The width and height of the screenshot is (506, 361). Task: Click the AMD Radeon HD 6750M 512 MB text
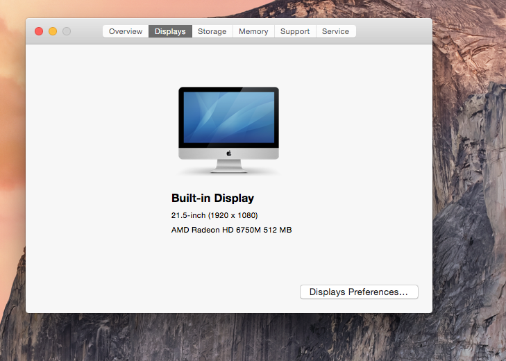pos(231,230)
